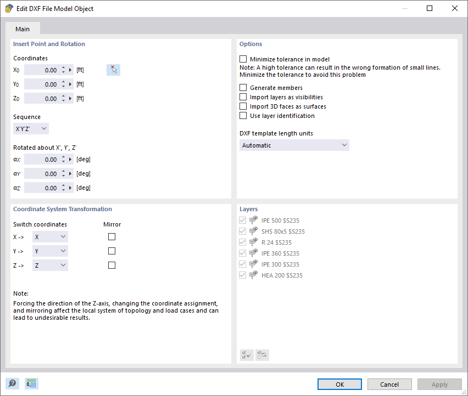Switch to the Main tab
Image resolution: width=468 pixels, height=396 pixels.
tap(23, 29)
